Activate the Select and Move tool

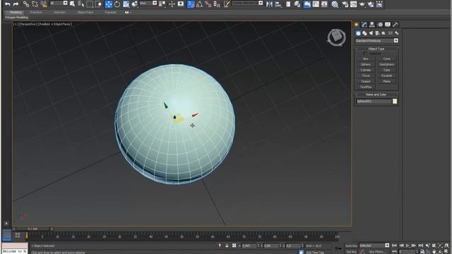[x=108, y=4]
